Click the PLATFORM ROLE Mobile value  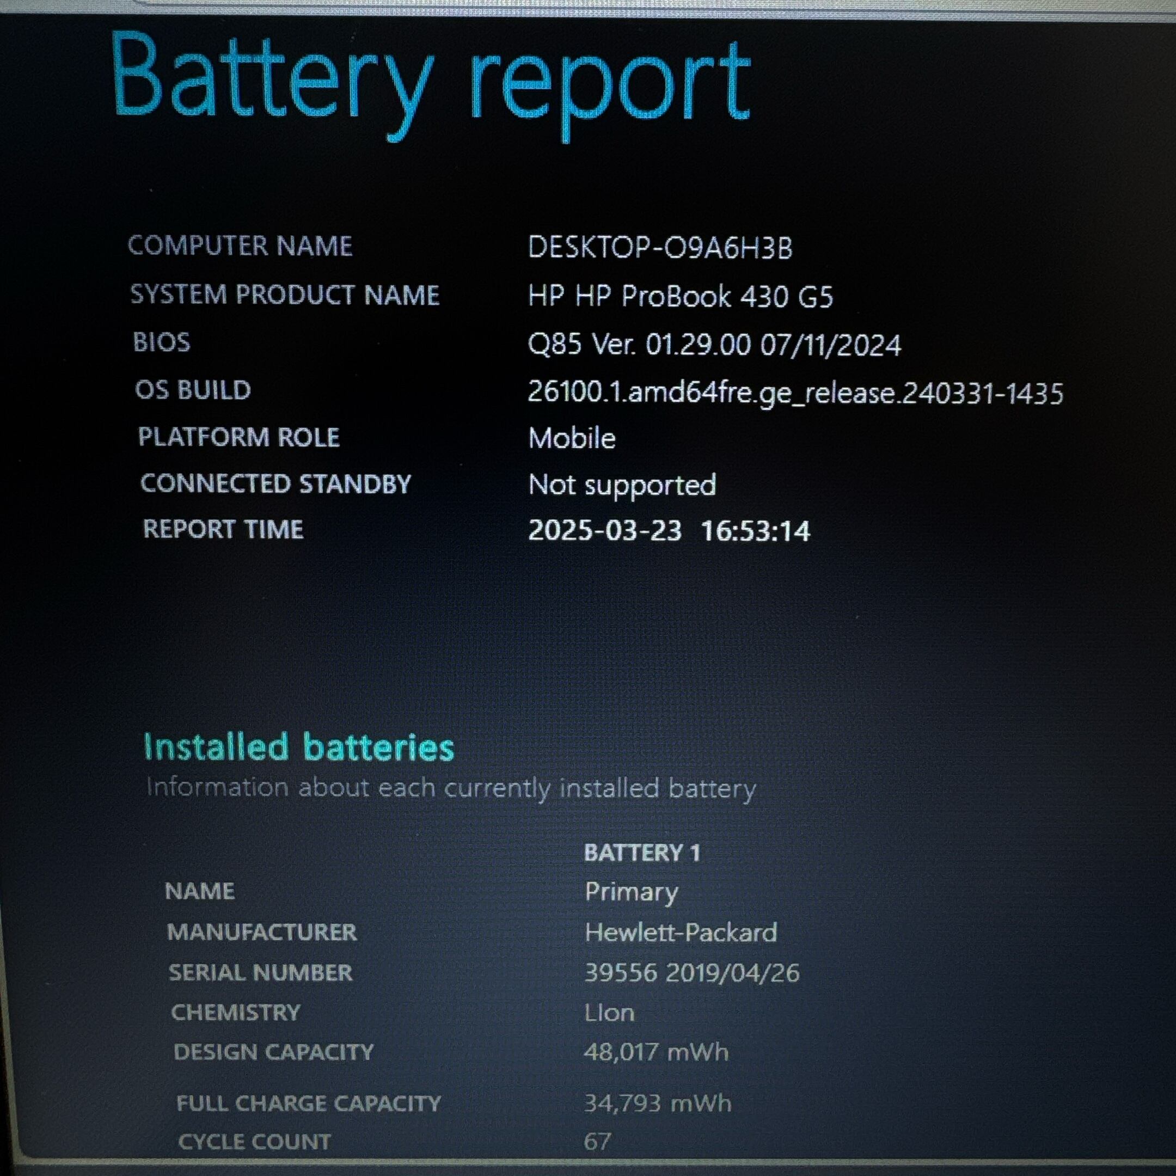pyautogui.click(x=572, y=438)
